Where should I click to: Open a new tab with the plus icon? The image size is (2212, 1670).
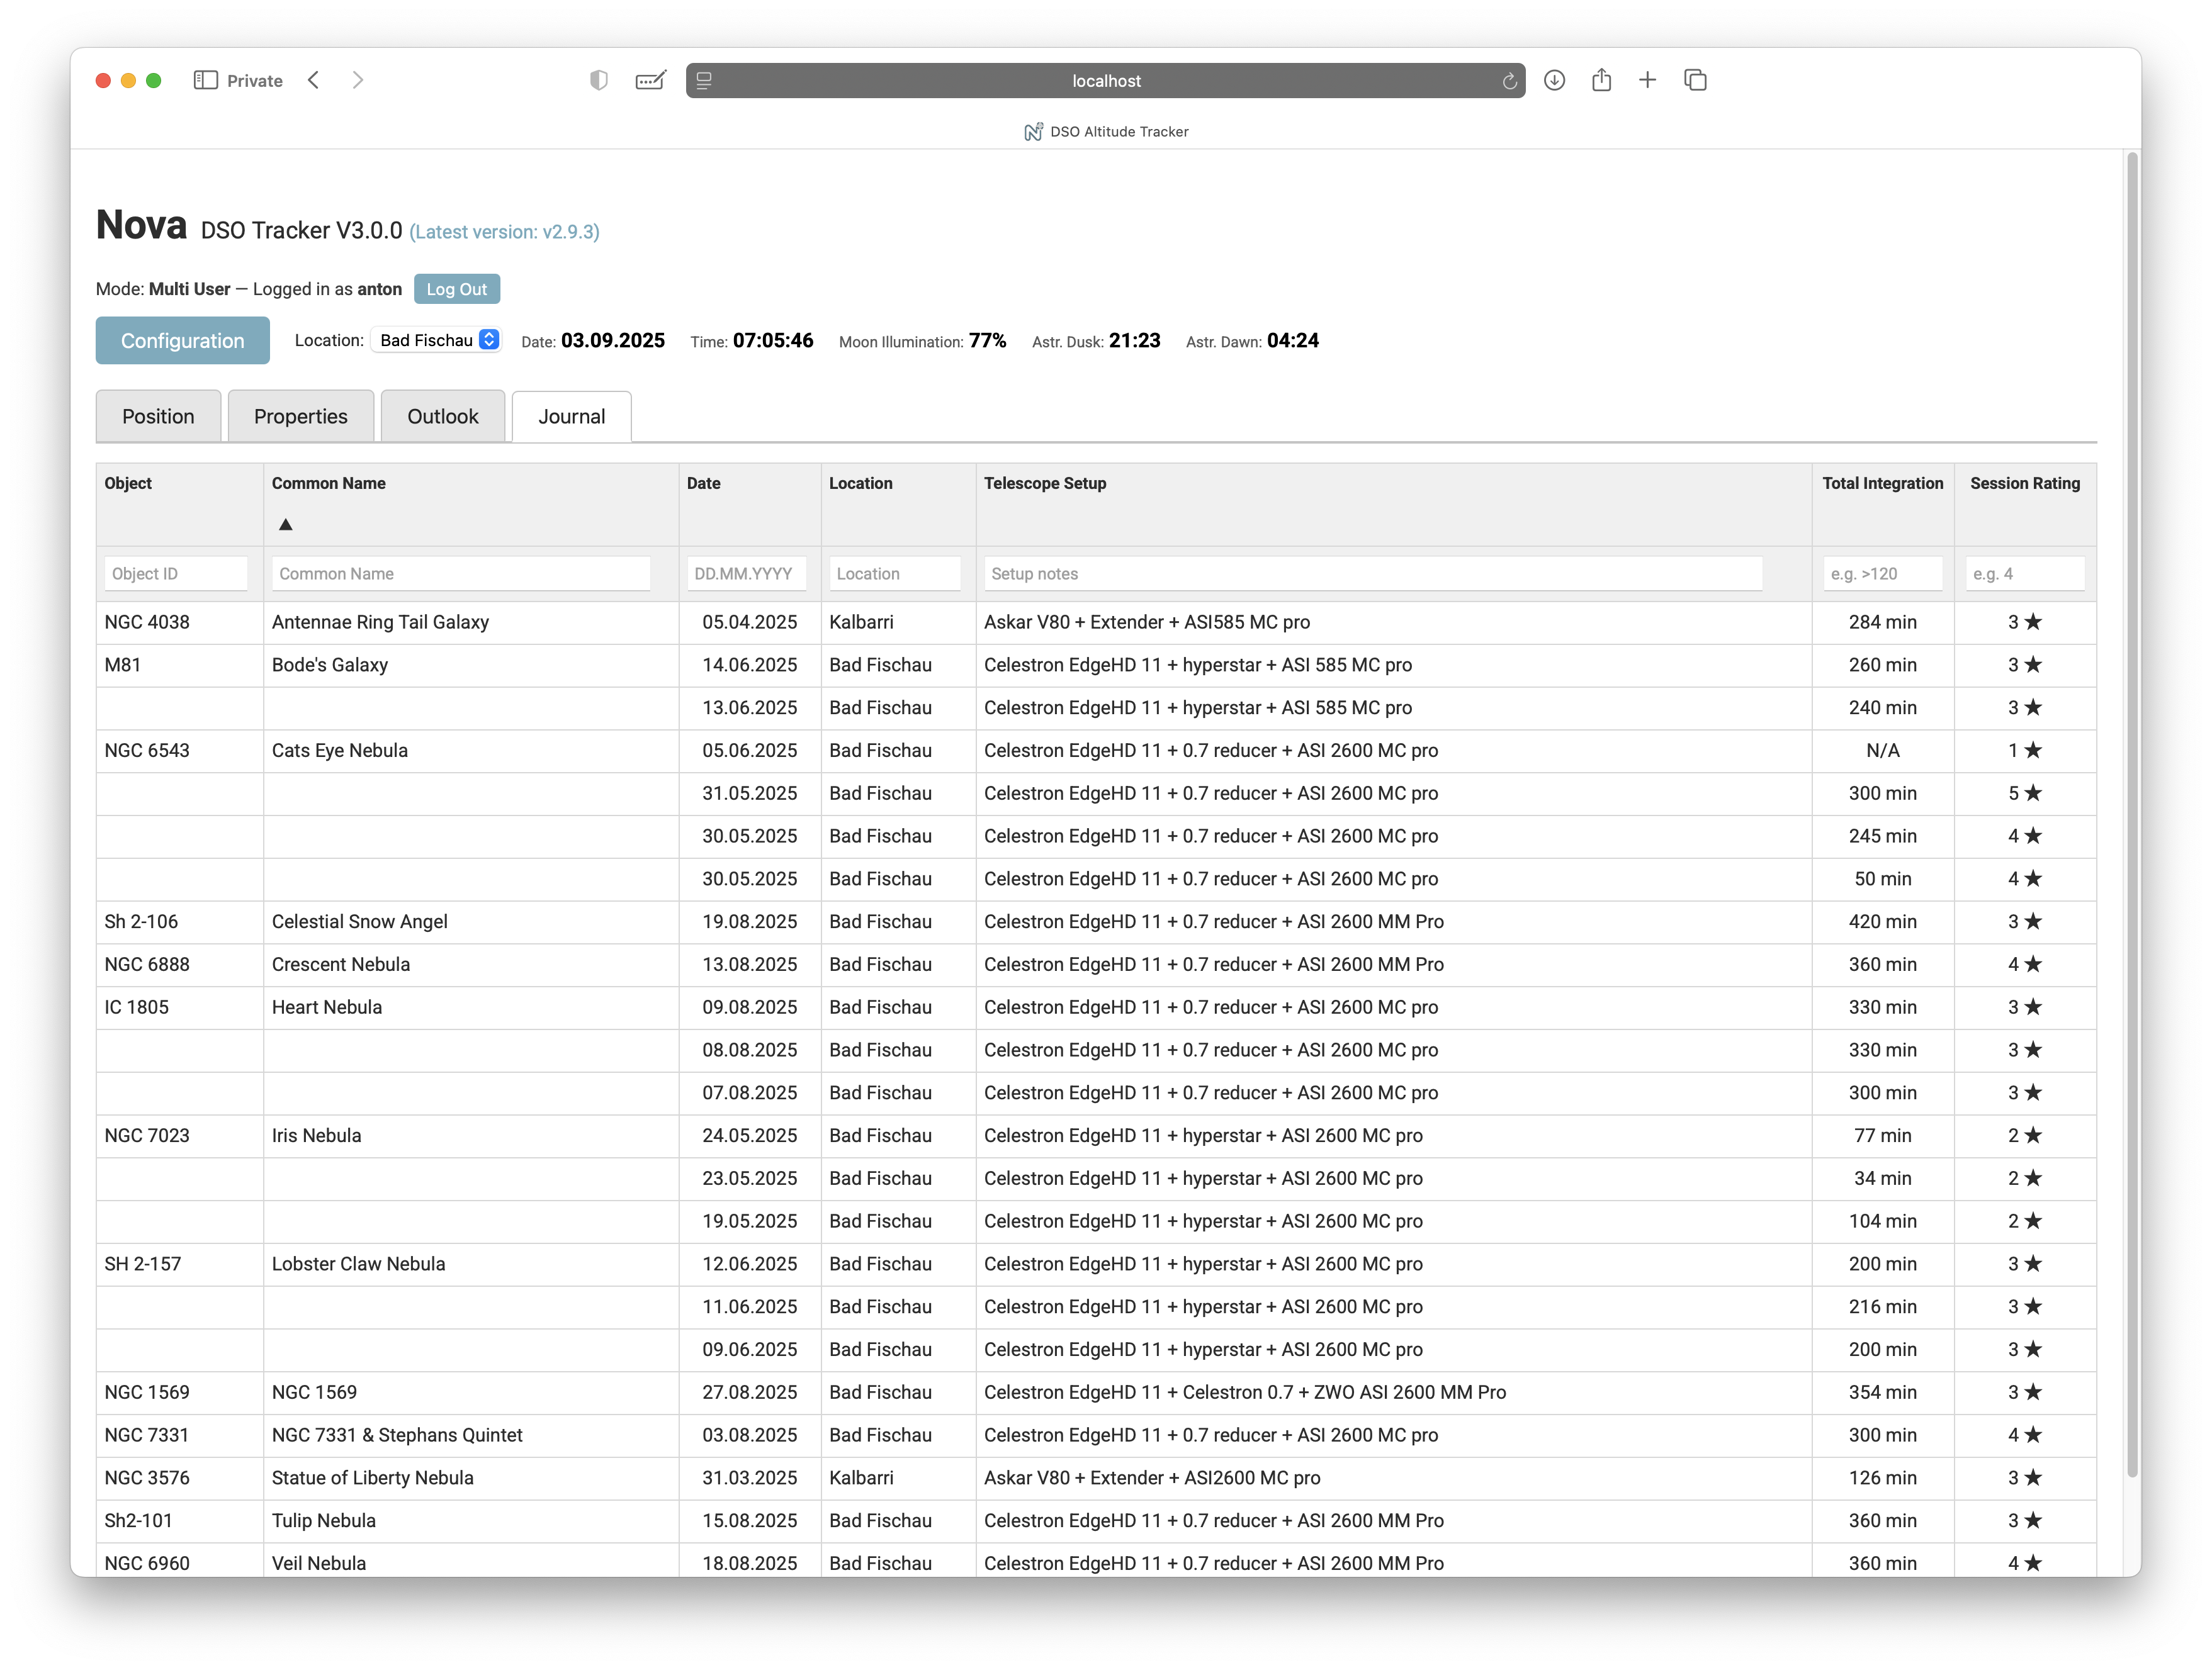(1648, 80)
